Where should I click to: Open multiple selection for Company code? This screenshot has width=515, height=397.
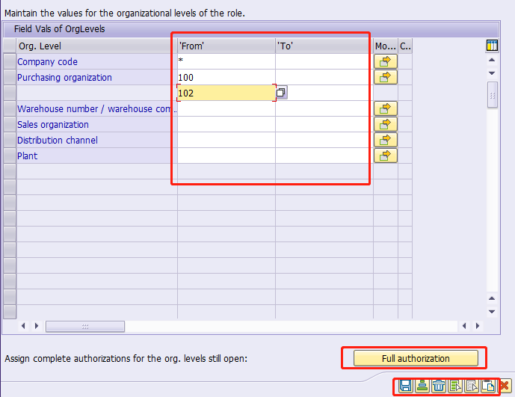386,61
